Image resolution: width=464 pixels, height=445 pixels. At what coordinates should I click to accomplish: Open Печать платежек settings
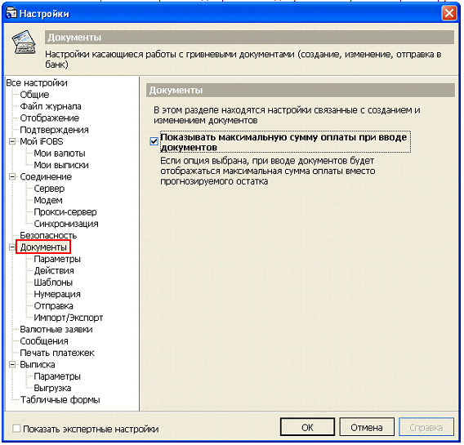coord(57,353)
